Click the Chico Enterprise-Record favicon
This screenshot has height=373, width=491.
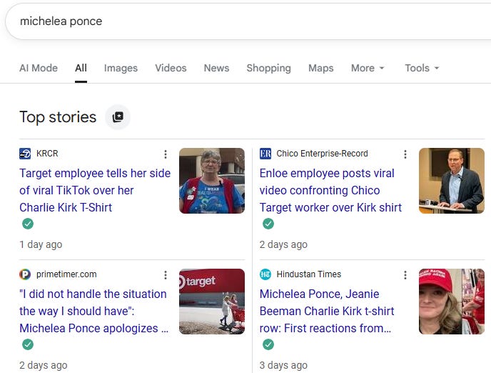pos(265,154)
